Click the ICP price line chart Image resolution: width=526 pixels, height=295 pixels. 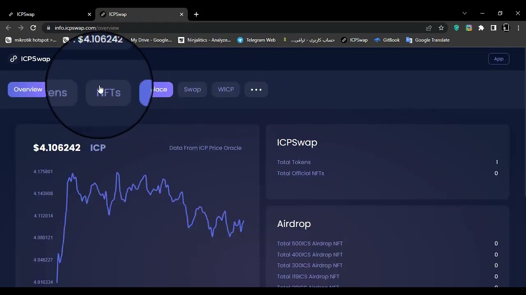point(150,227)
